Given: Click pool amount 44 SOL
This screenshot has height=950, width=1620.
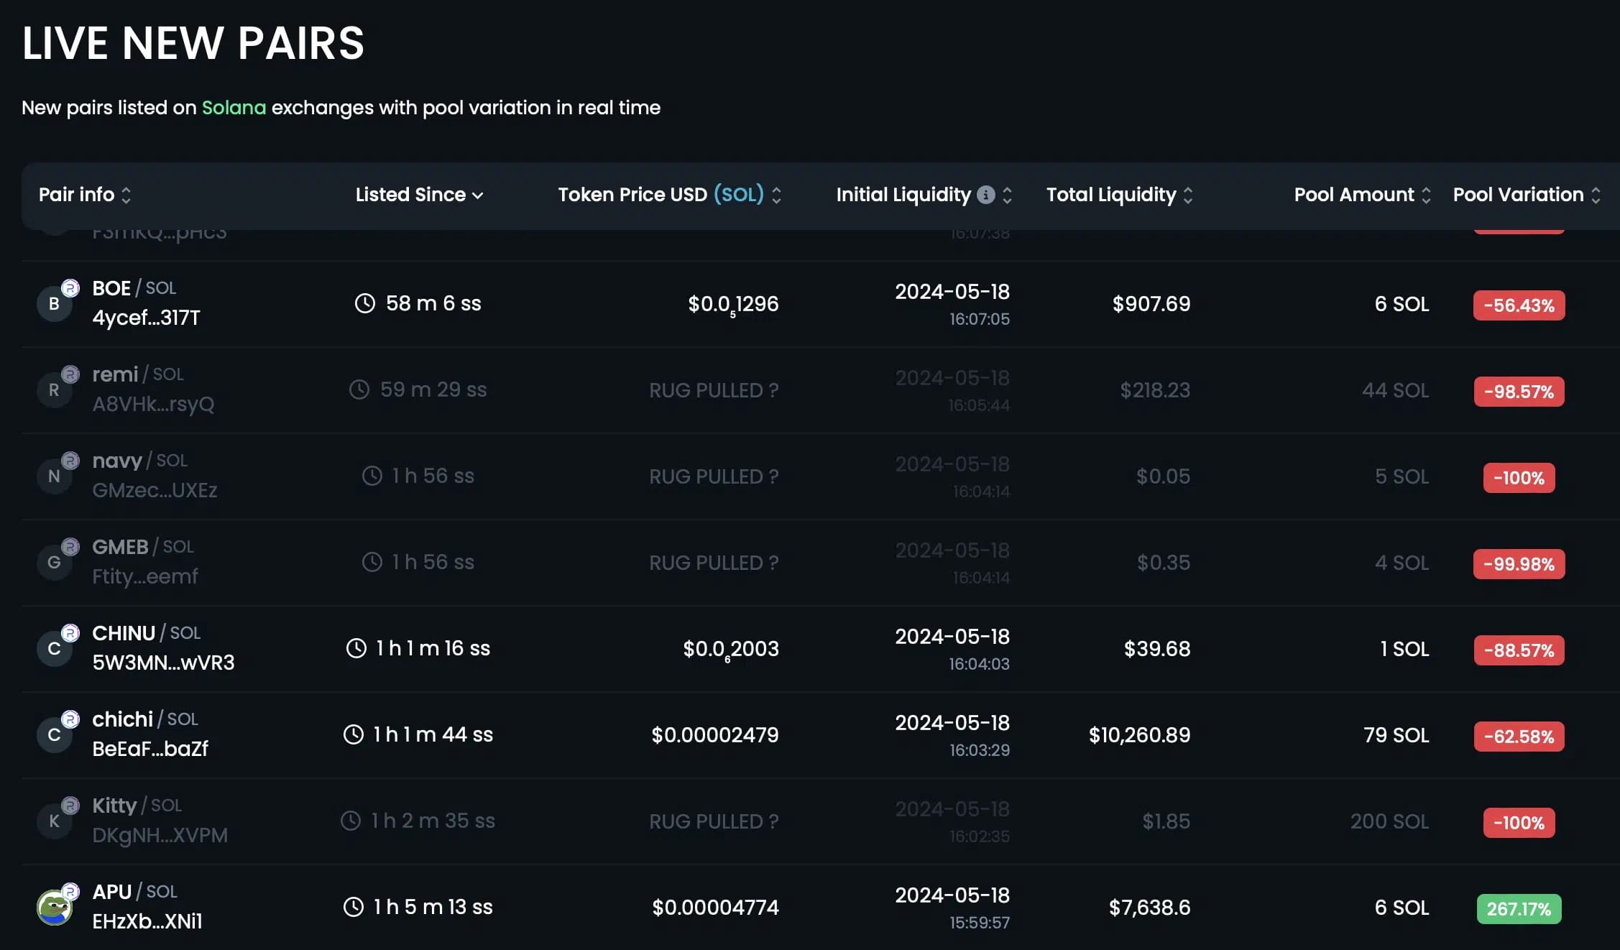Looking at the screenshot, I should pos(1395,390).
